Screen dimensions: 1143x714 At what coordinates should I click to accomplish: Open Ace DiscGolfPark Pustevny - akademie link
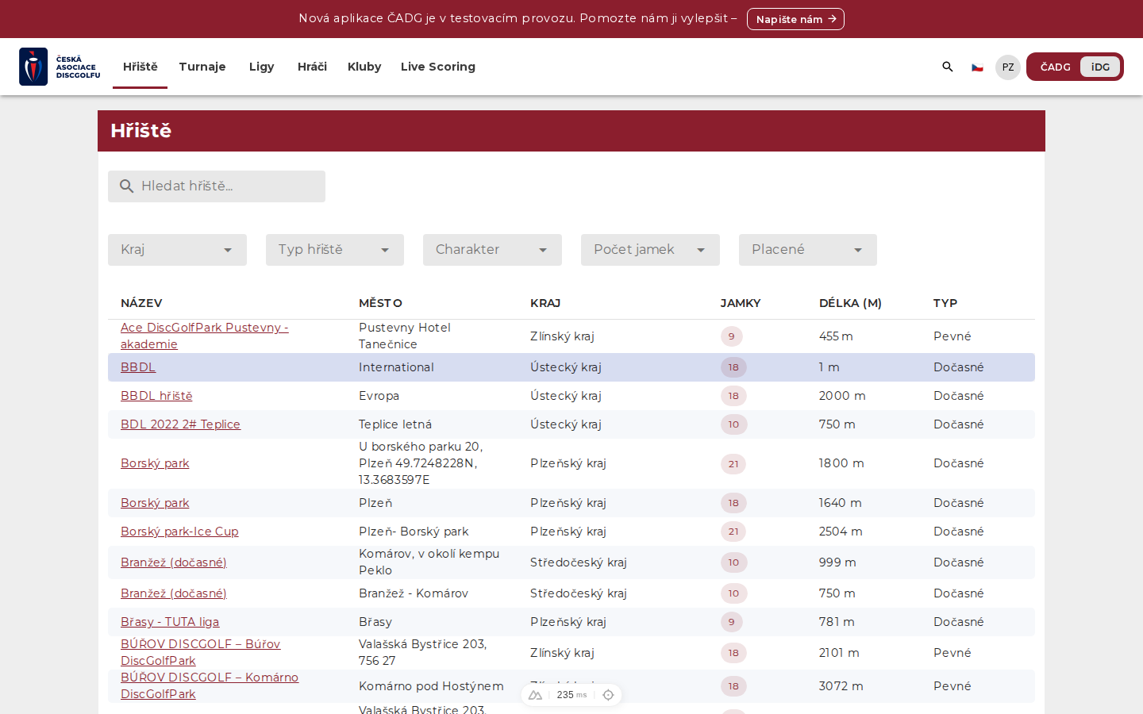coord(204,336)
